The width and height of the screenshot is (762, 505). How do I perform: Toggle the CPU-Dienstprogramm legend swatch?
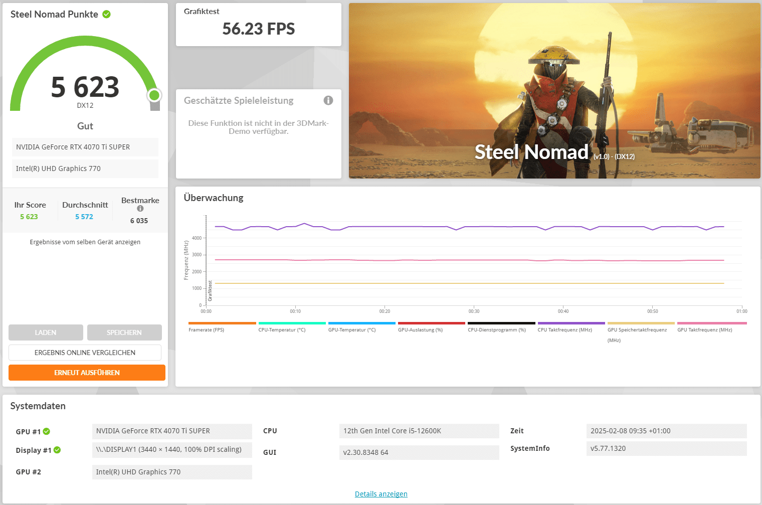[501, 323]
